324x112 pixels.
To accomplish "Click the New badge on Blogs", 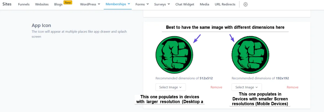I will 68,3.
